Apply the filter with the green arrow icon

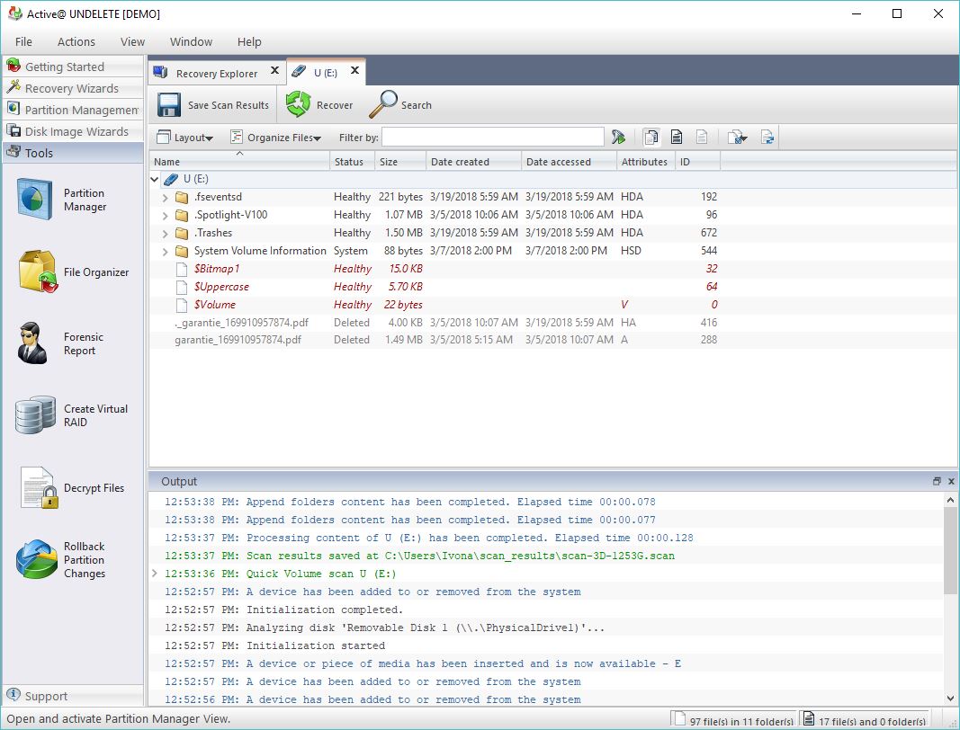tap(620, 137)
